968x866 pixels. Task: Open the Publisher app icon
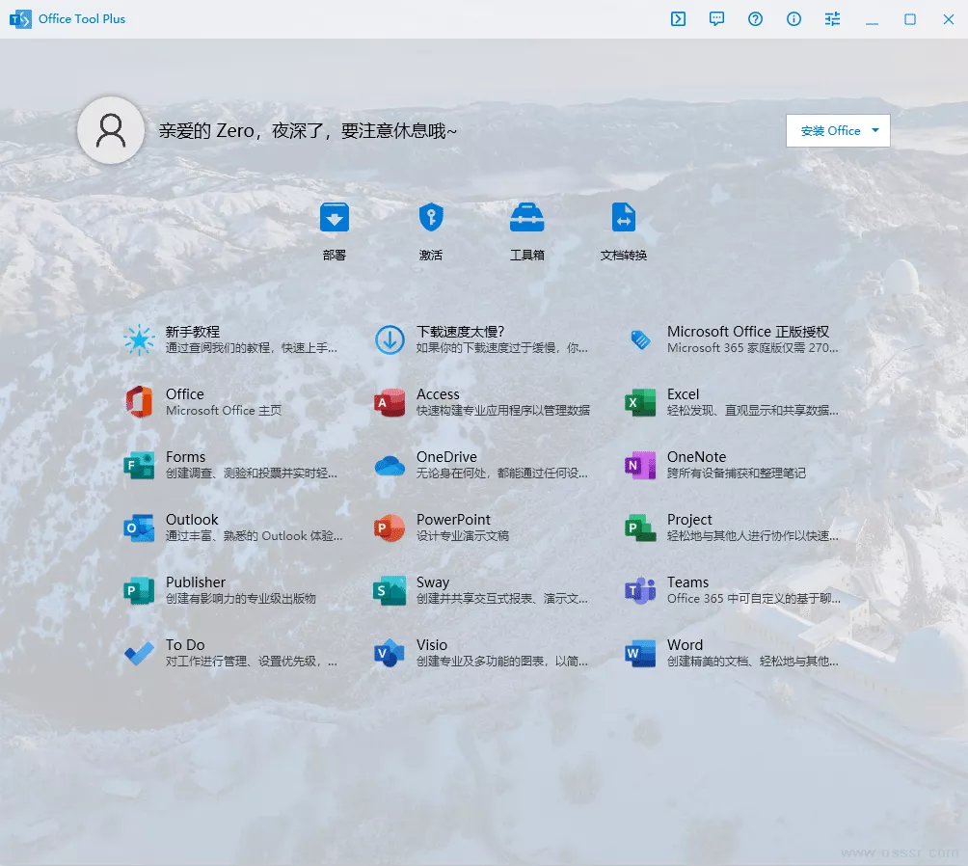(x=140, y=590)
